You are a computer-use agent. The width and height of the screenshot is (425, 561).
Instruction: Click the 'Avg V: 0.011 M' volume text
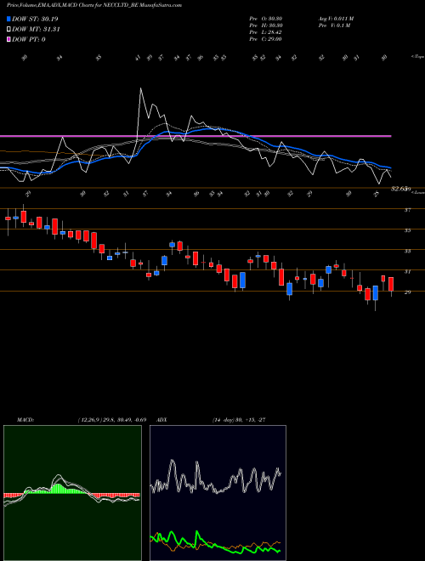click(336, 19)
